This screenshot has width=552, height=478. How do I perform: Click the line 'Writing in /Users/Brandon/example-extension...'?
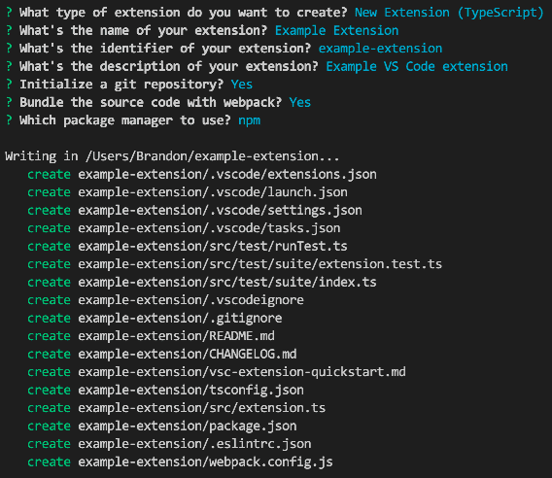pyautogui.click(x=172, y=156)
